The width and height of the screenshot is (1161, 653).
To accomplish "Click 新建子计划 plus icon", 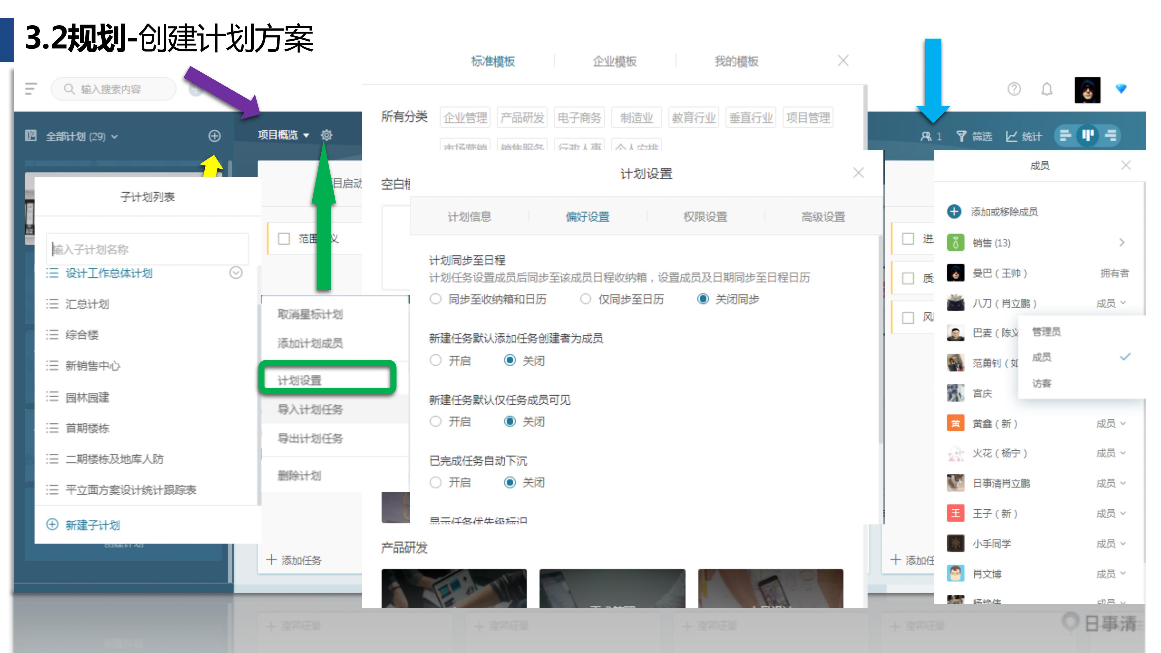I will click(x=52, y=524).
